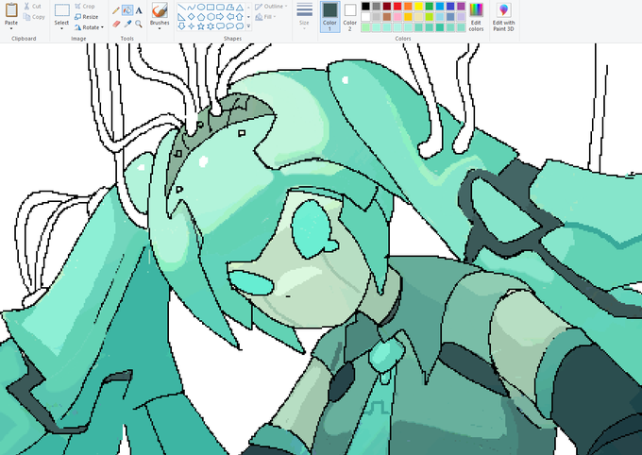Choose the Cloud callout shape
Viewport: 642px width, 455px height.
coord(240,26)
